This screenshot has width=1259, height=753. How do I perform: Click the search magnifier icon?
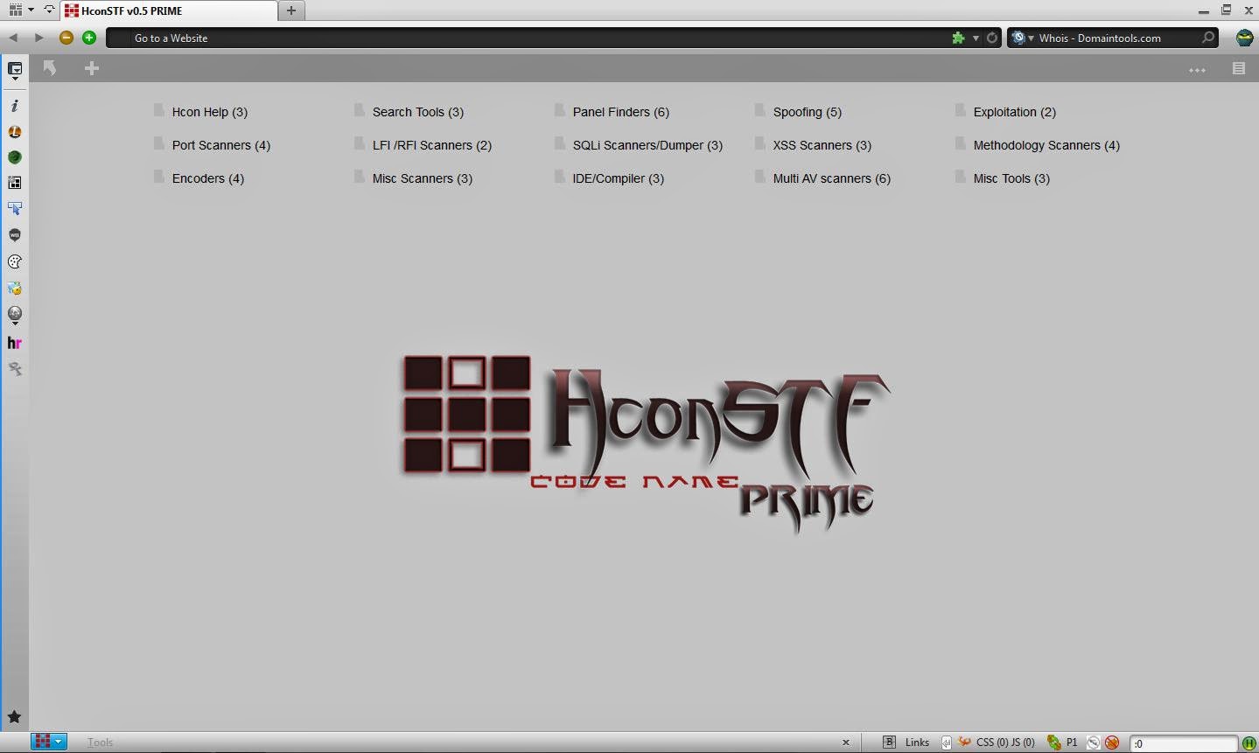pos(1208,38)
